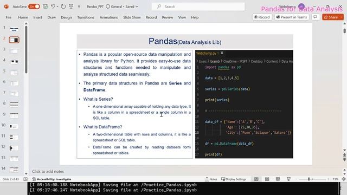This screenshot has width=347, height=195.
Task: Toggle the Notes pane button
Action: [x=211, y=179]
